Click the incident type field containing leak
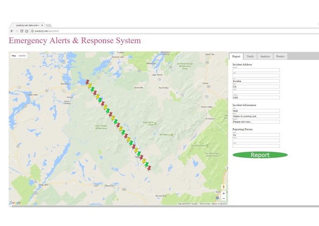This screenshot has width=319, height=226. [256, 111]
